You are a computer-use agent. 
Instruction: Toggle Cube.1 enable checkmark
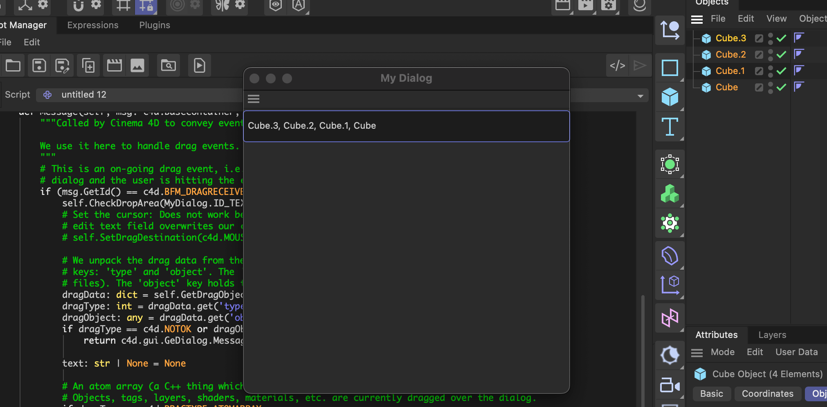(x=781, y=71)
